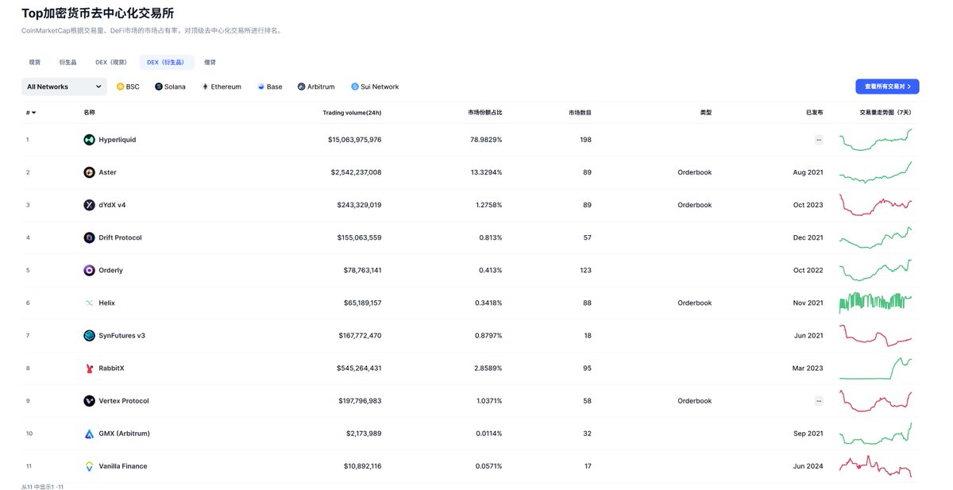The image size is (953, 490).
Task: Open the Drift Protocol name link
Action: (120, 237)
